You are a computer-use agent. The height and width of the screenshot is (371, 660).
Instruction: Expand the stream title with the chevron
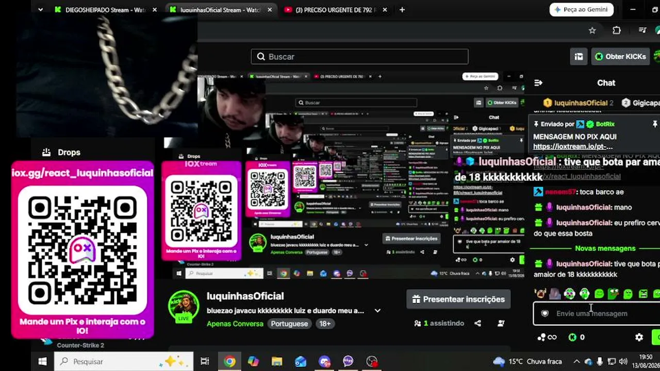pos(377,311)
